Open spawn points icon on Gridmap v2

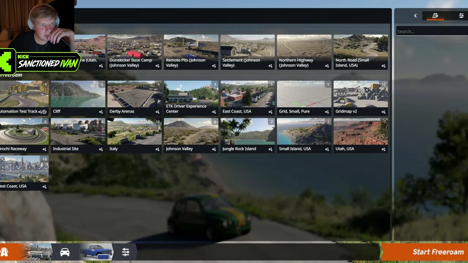(x=384, y=112)
